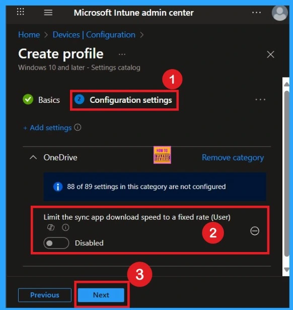Click the info icon in the blue banner
The height and width of the screenshot is (310, 293).
58,187
